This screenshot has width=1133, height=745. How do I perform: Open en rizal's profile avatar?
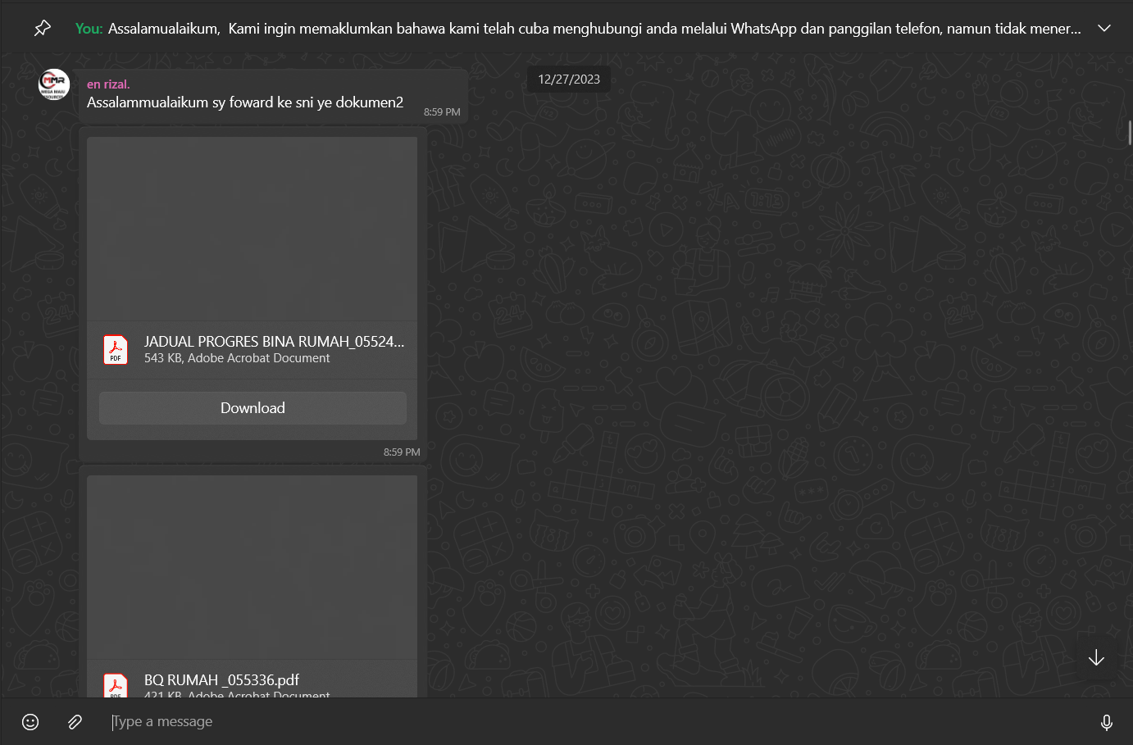coord(55,84)
